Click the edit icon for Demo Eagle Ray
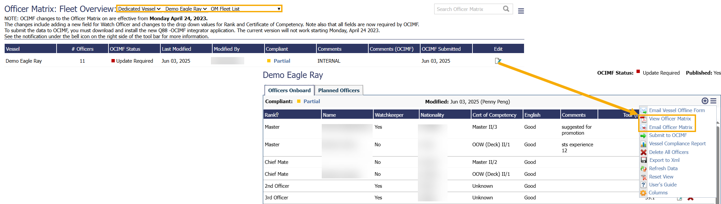 pos(498,61)
